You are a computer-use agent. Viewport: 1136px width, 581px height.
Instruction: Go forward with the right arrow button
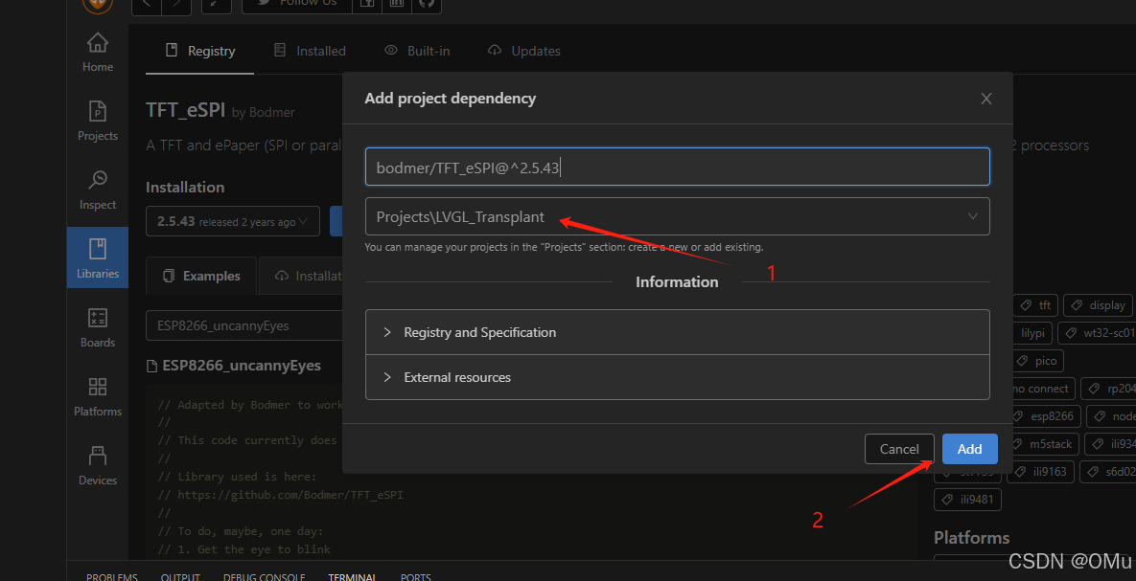click(176, 4)
